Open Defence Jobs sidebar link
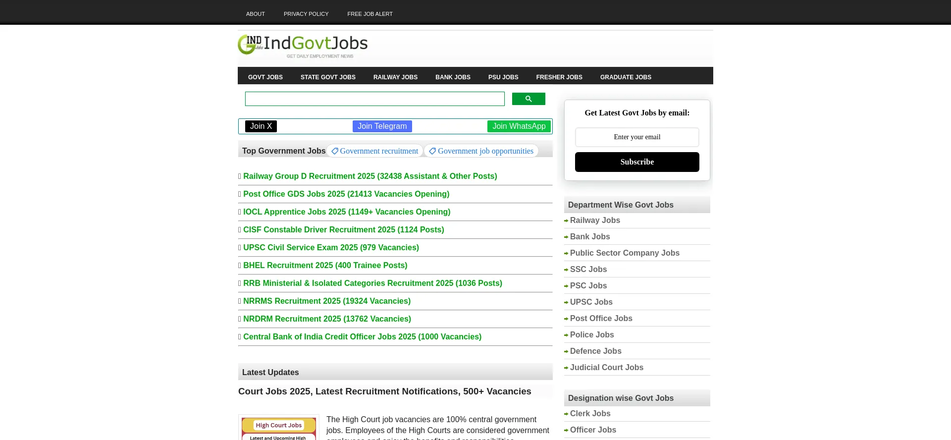 [596, 351]
